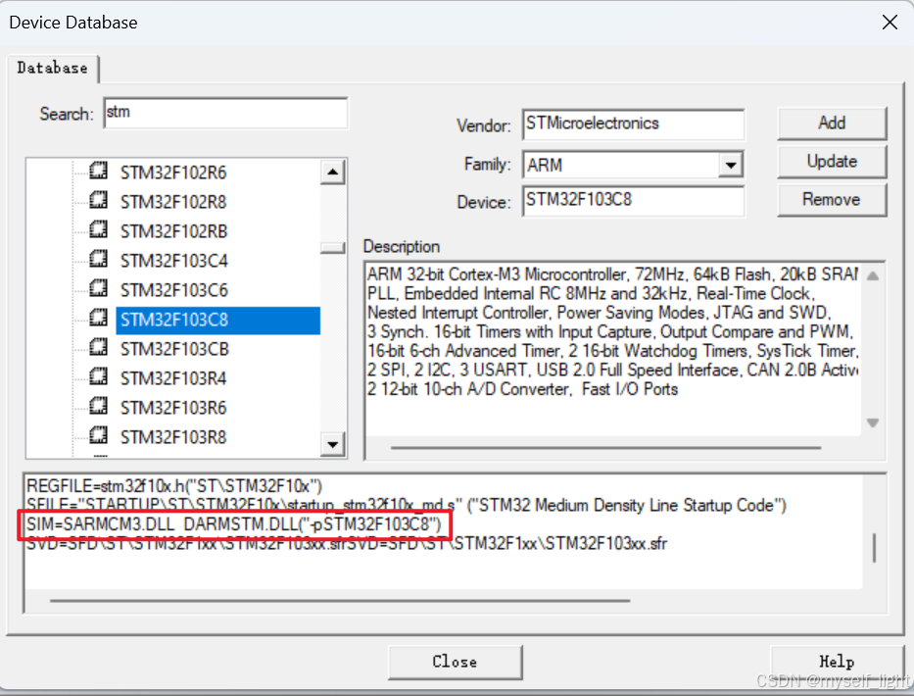Select STM32F103C6 in the device list

(x=173, y=290)
